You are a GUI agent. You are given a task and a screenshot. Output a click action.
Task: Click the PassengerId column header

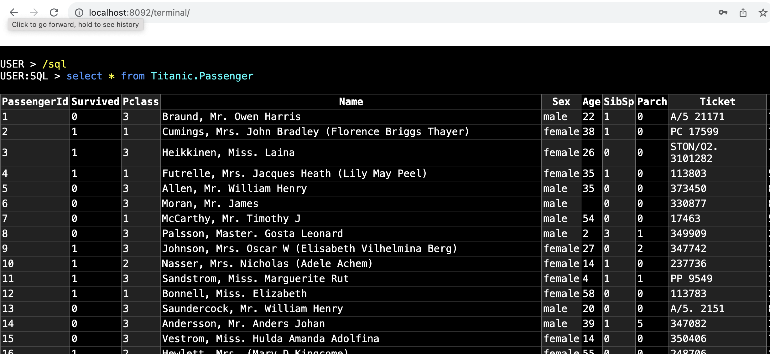coord(34,101)
